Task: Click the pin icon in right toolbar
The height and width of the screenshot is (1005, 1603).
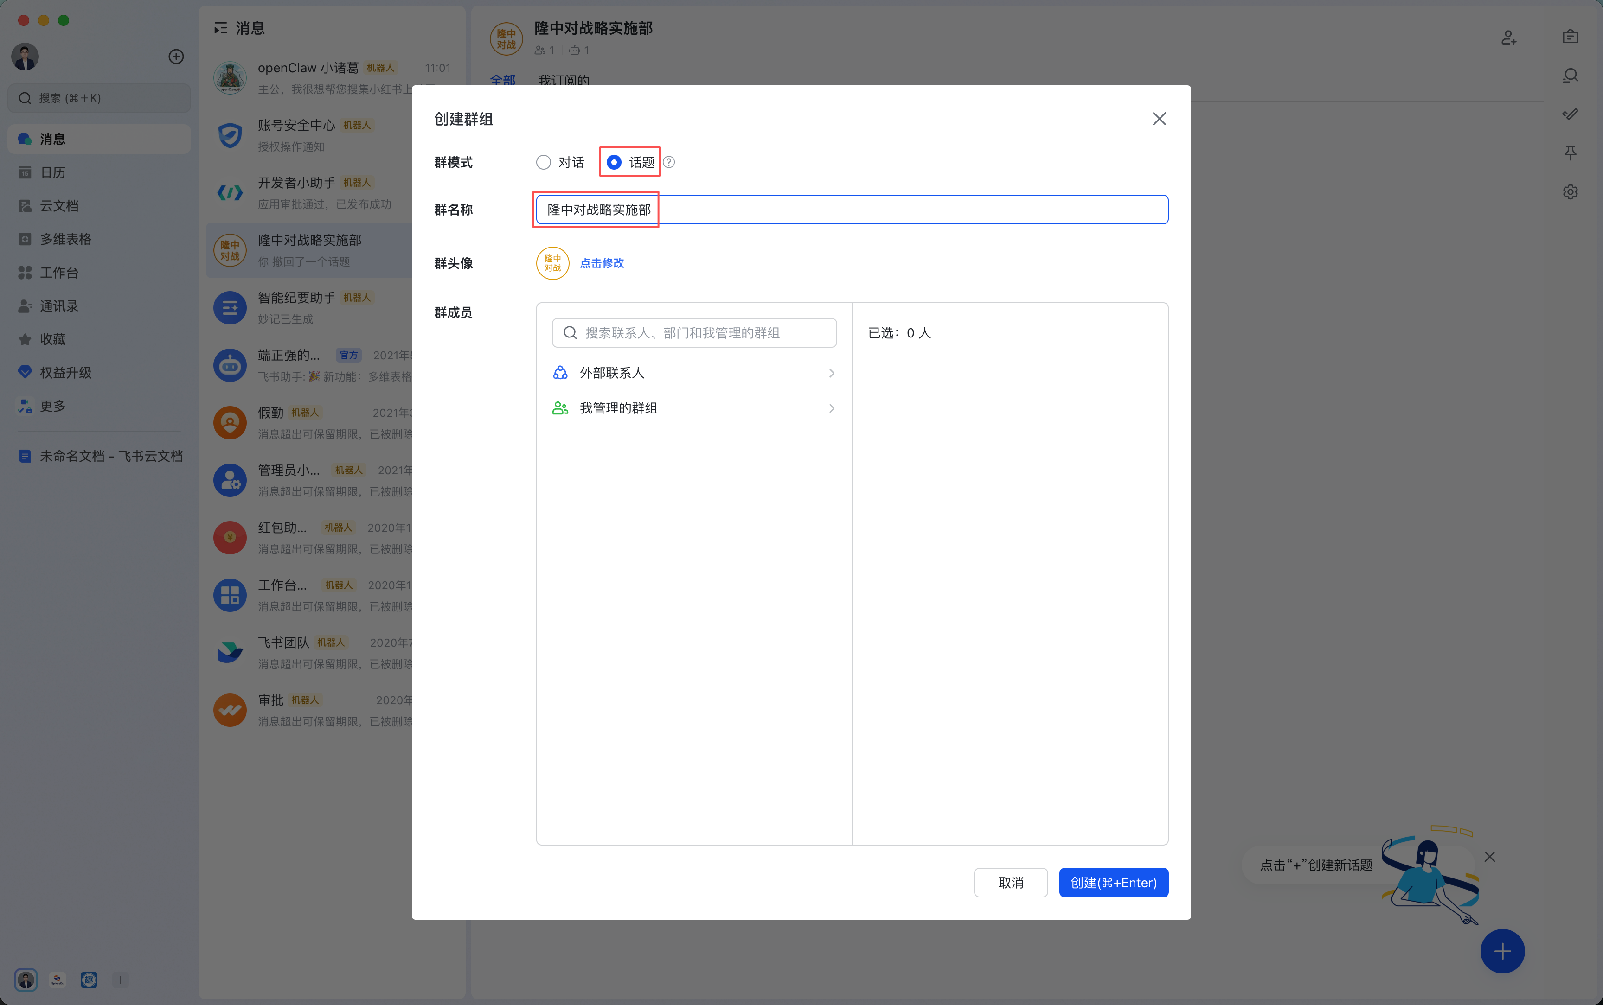Action: (1570, 153)
